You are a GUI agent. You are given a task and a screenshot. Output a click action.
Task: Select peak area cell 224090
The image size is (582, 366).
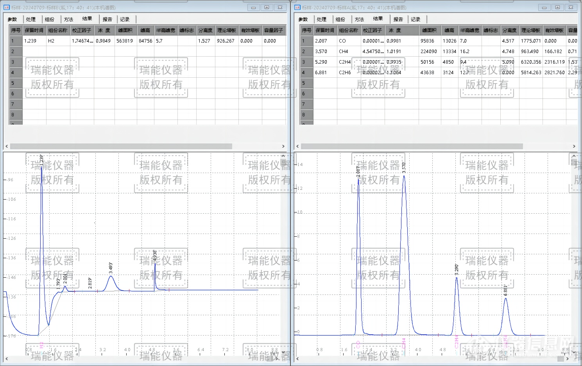point(430,51)
